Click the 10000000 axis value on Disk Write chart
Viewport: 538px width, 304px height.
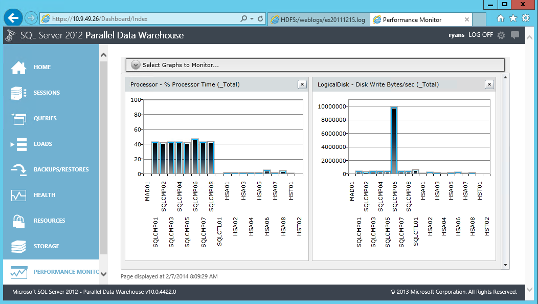click(x=331, y=106)
